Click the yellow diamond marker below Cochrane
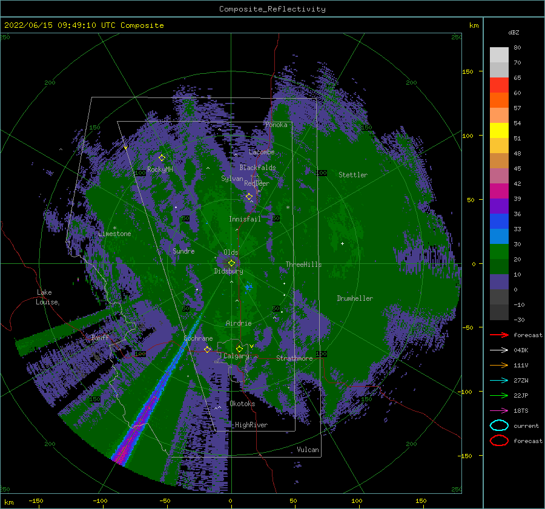This screenshot has width=545, height=509. click(208, 349)
